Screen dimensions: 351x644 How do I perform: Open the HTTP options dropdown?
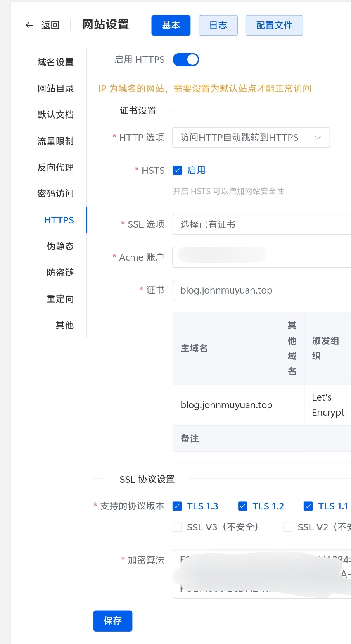tap(251, 138)
